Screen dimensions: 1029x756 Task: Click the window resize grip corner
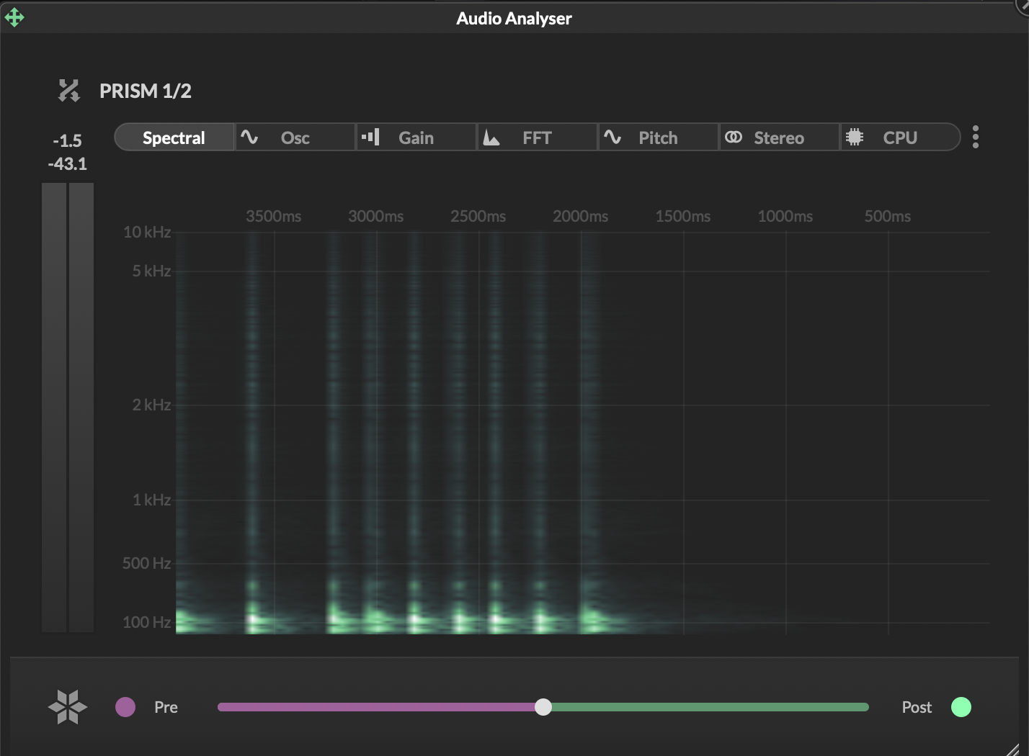1013,749
